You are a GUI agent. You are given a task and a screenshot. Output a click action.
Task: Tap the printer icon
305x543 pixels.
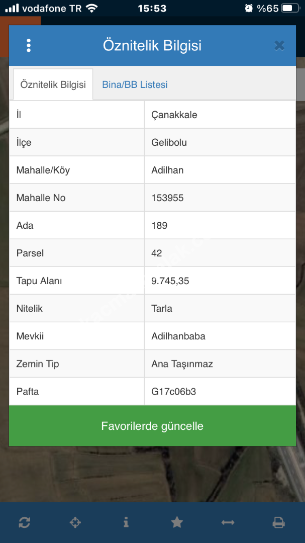coord(278,523)
